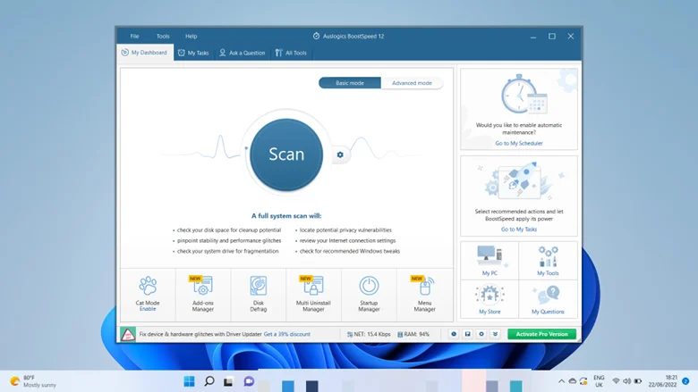Go to the My Tasks tab
Screen dimensions: 698x392
tap(193, 53)
